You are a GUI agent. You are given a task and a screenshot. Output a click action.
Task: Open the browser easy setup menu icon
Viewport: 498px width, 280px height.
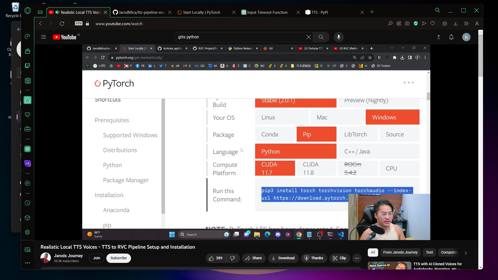coord(466,24)
